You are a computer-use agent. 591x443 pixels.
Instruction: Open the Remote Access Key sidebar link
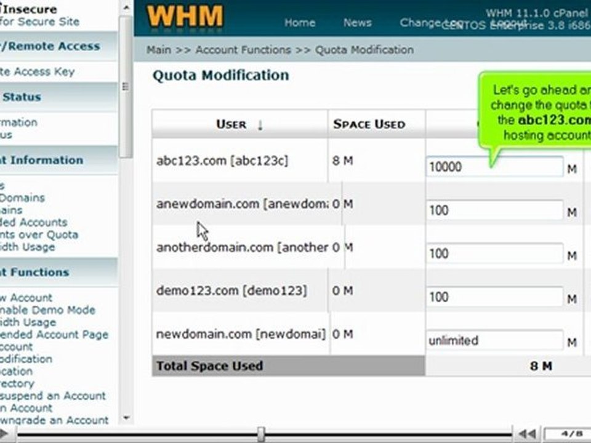pyautogui.click(x=37, y=71)
